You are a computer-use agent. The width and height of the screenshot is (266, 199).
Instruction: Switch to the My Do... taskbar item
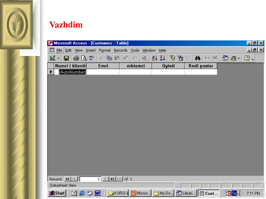(163, 193)
